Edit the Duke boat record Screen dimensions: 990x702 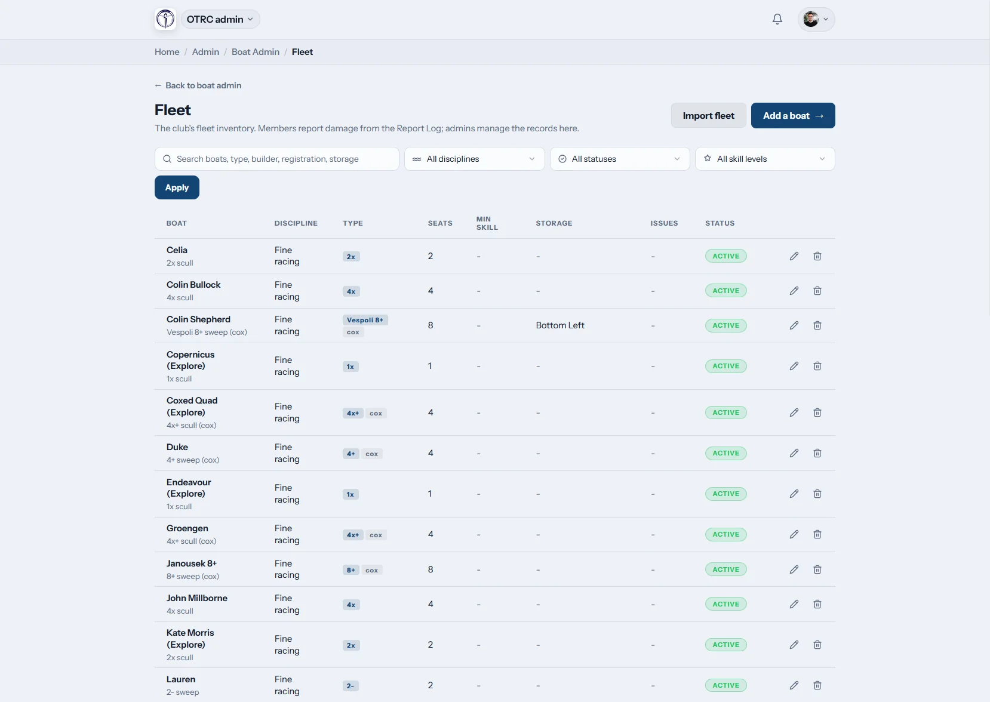point(794,453)
